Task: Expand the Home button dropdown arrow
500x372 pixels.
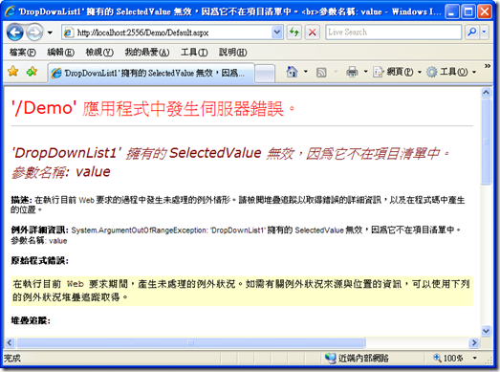Action: point(306,72)
